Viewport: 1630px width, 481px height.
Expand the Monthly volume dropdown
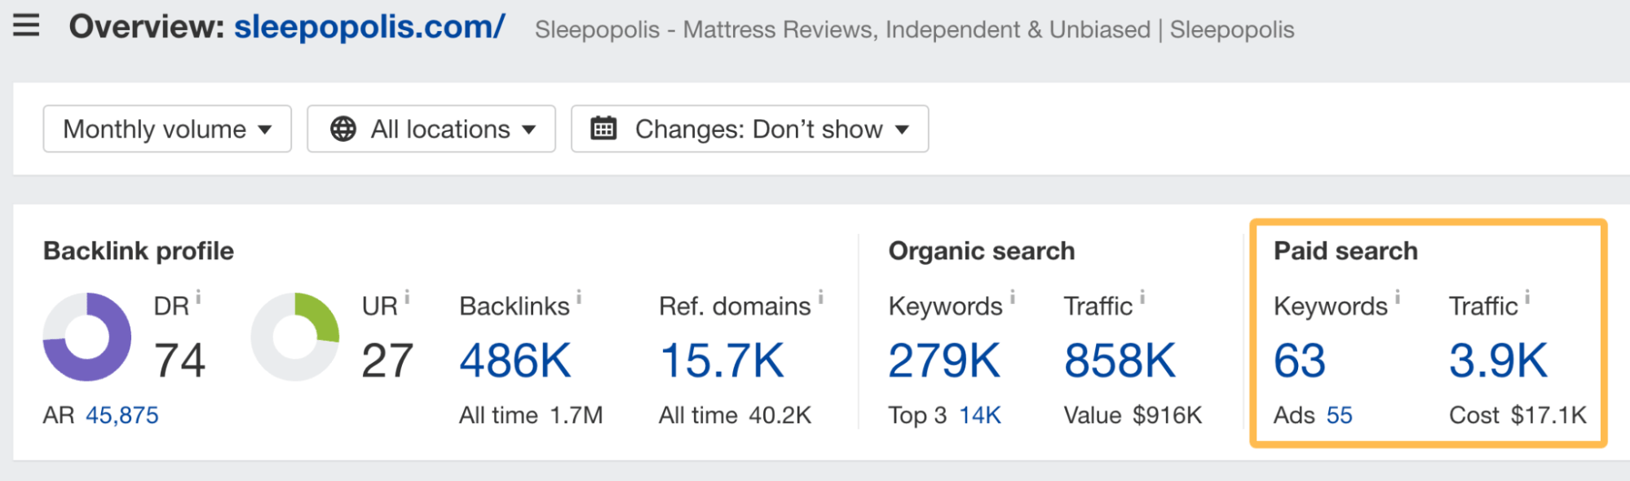[167, 129]
